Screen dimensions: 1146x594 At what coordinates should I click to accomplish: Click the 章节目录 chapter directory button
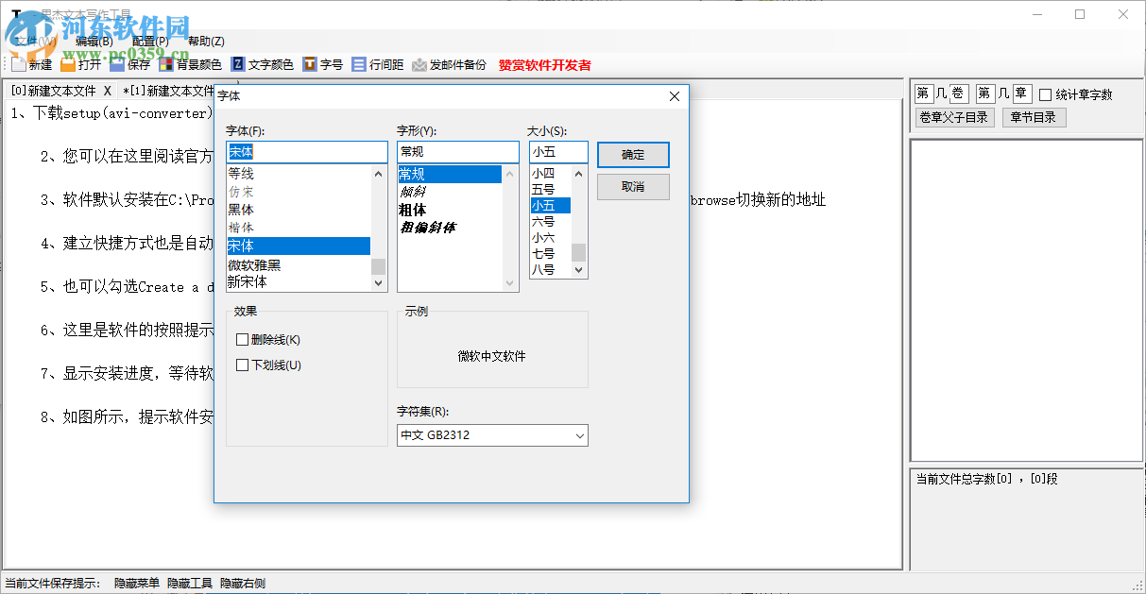coord(1034,116)
